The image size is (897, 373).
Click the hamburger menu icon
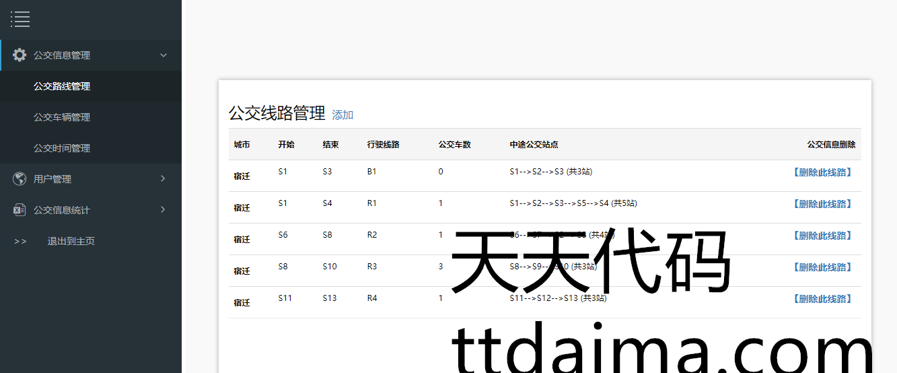tap(20, 20)
